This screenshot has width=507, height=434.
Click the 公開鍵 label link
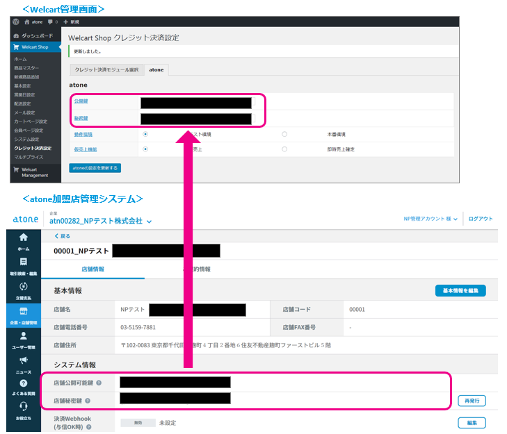[81, 101]
